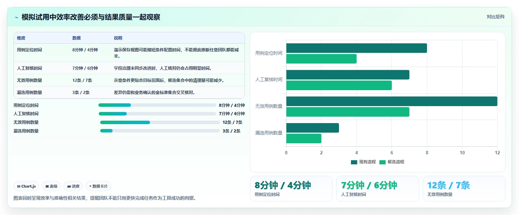Image resolution: width=519 pixels, height=215 pixels.
Task: Click the 进度 chip
Action: click(73, 186)
